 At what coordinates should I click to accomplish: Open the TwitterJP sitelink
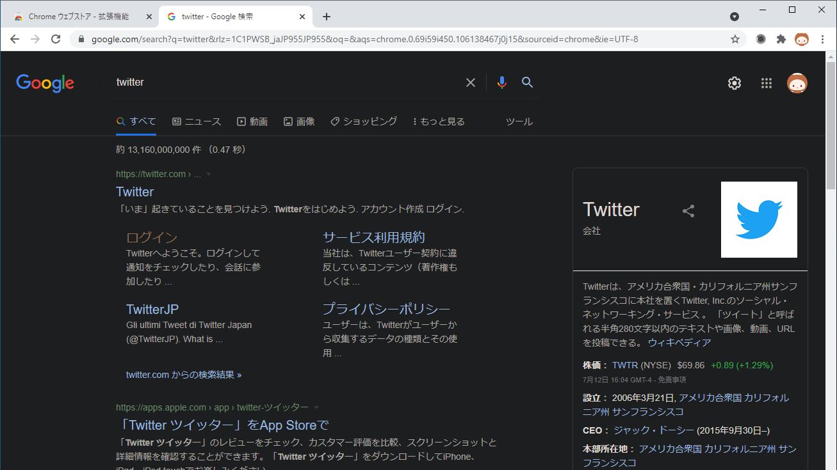click(x=152, y=309)
